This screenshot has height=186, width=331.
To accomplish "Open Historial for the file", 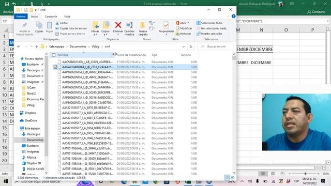I will click(183, 34).
